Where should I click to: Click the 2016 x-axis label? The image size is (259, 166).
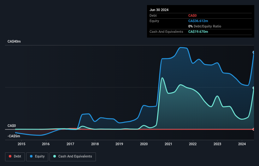pos(46,144)
